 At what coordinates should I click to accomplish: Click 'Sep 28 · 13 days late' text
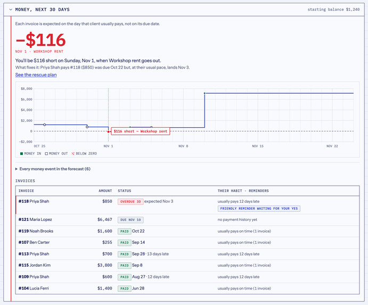(x=150, y=254)
